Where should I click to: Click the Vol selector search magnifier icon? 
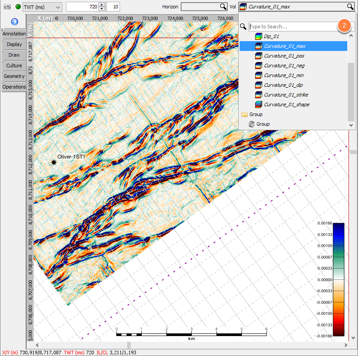coord(350,7)
